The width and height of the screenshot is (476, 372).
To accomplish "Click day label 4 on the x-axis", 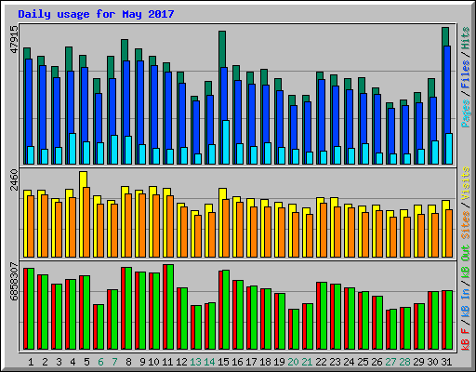I will (73, 362).
